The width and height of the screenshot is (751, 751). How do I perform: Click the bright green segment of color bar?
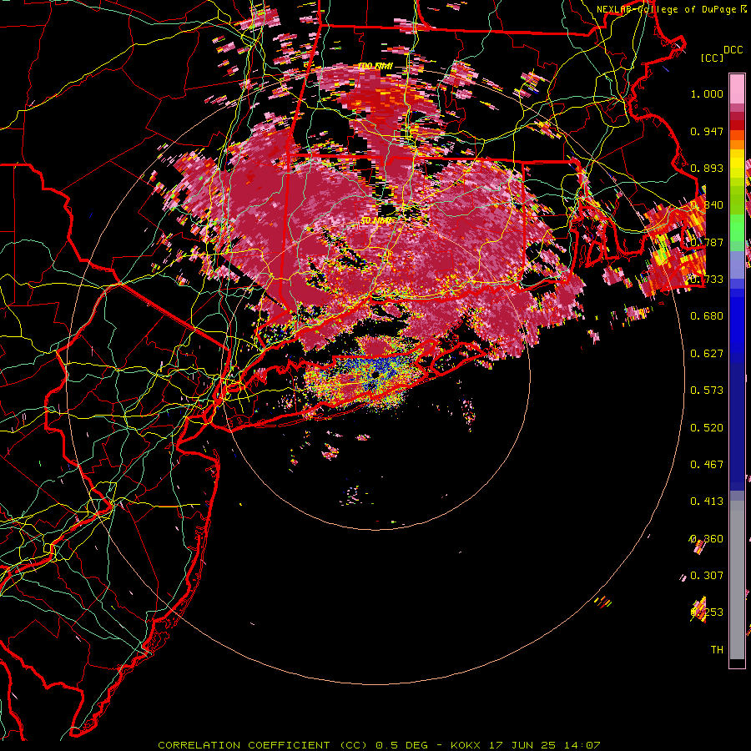click(737, 227)
